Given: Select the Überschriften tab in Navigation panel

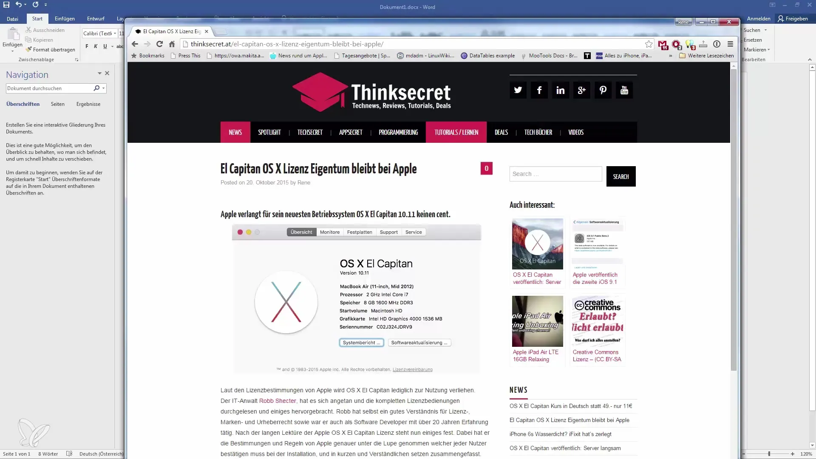Looking at the screenshot, I should coord(23,104).
